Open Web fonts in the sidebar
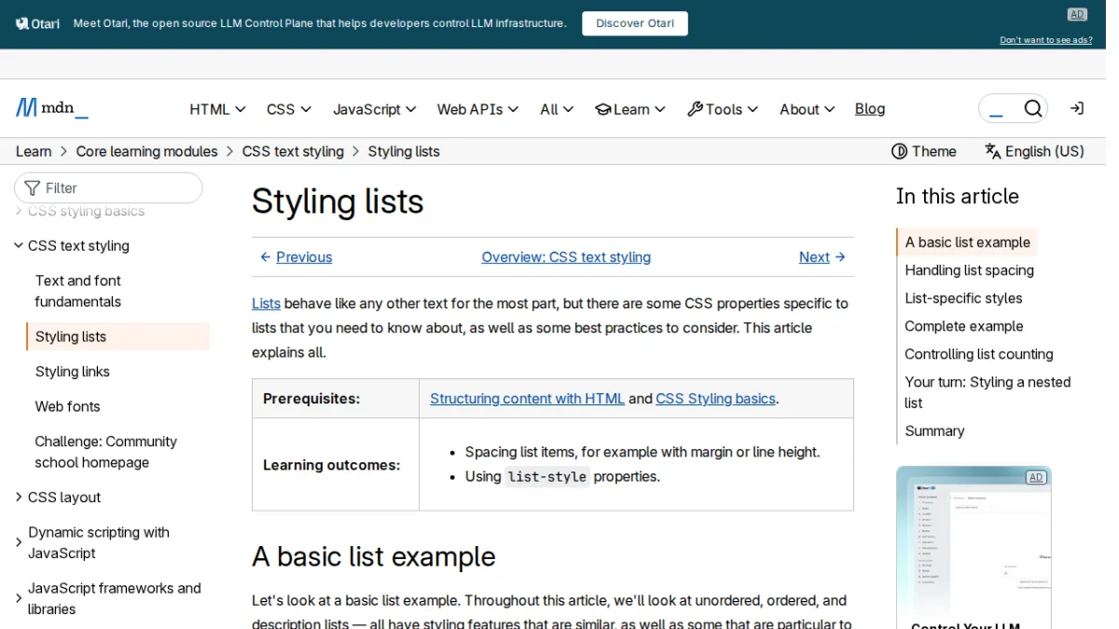1119x629 pixels. tap(67, 406)
